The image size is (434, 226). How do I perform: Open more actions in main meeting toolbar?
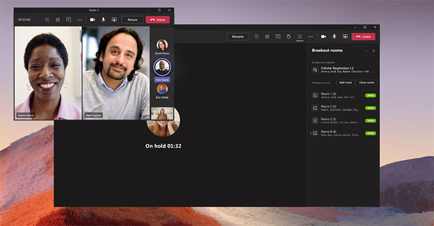coord(311,36)
